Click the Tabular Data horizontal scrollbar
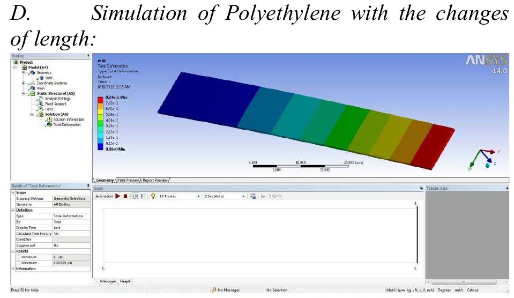Image resolution: width=514 pixels, height=298 pixels. pyautogui.click(x=464, y=282)
